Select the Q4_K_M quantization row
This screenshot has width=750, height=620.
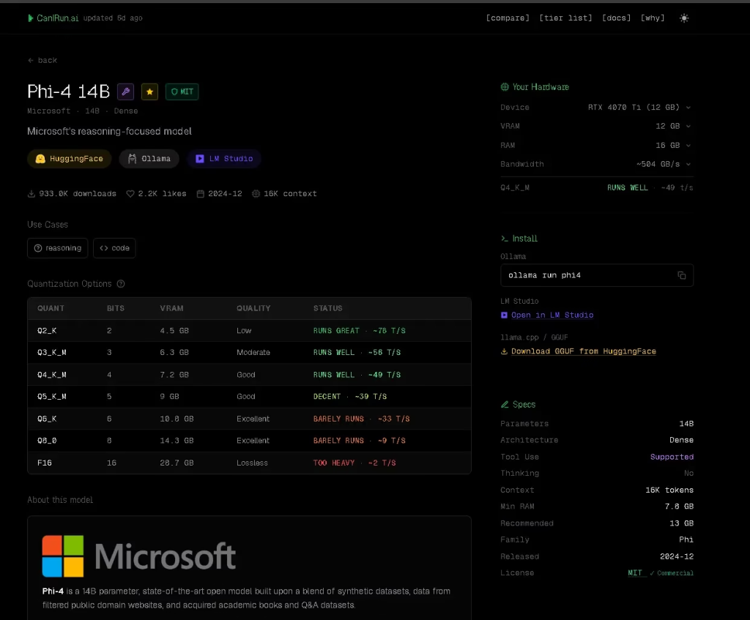(249, 375)
